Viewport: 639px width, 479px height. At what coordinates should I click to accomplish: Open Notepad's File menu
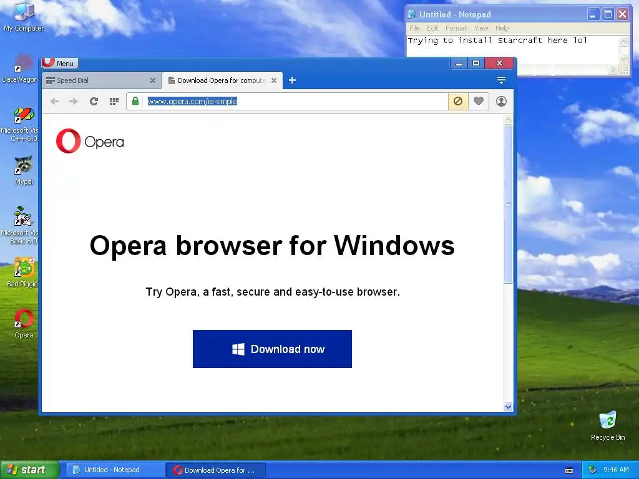[x=414, y=28]
